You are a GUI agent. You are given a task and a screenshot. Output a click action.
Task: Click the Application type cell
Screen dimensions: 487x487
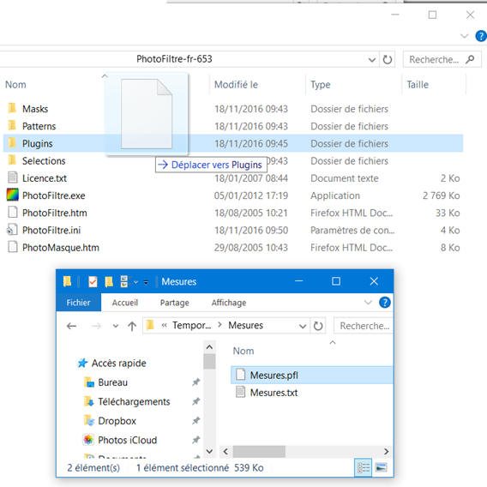(x=335, y=195)
